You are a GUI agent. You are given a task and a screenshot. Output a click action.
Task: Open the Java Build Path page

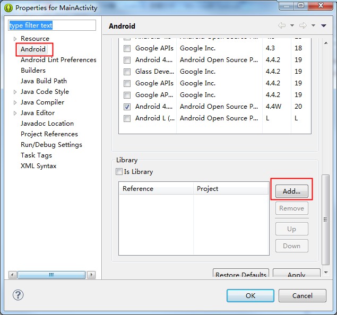pos(44,81)
